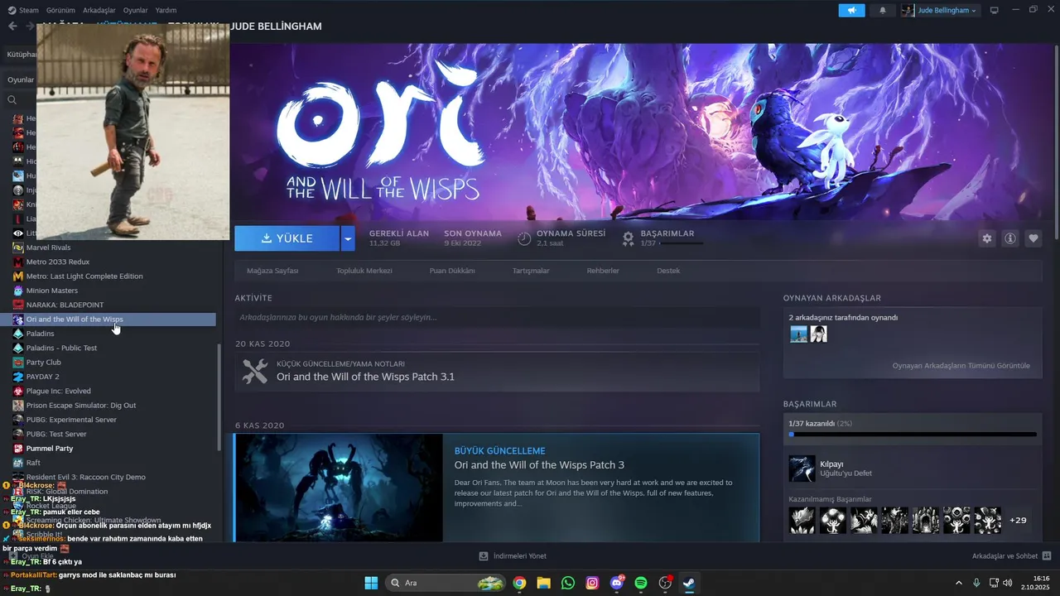This screenshot has width=1060, height=596.
Task: Open the YÜKLE install options arrow
Action: pos(348,238)
